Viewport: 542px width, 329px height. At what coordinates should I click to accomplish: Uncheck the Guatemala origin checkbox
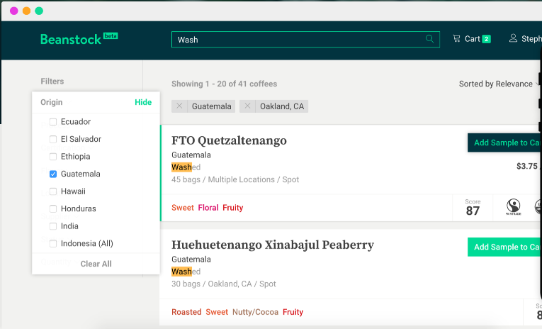click(x=53, y=174)
